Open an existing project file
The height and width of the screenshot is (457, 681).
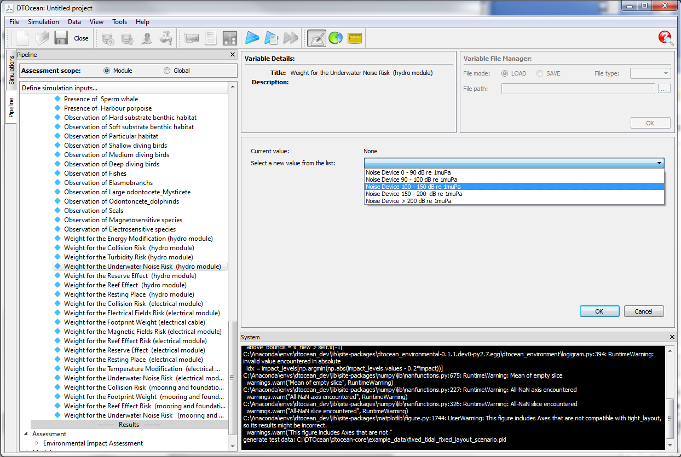(43, 38)
